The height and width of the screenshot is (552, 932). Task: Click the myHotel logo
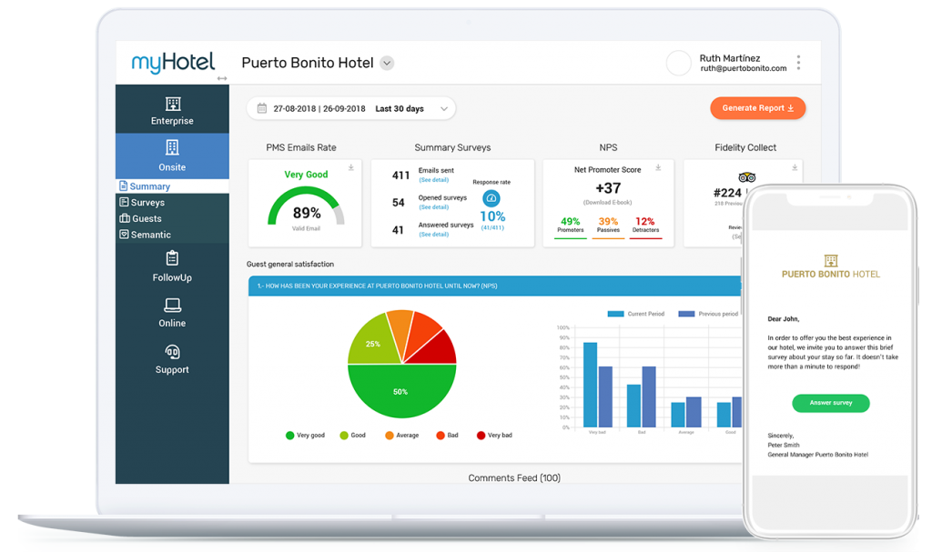click(x=173, y=63)
